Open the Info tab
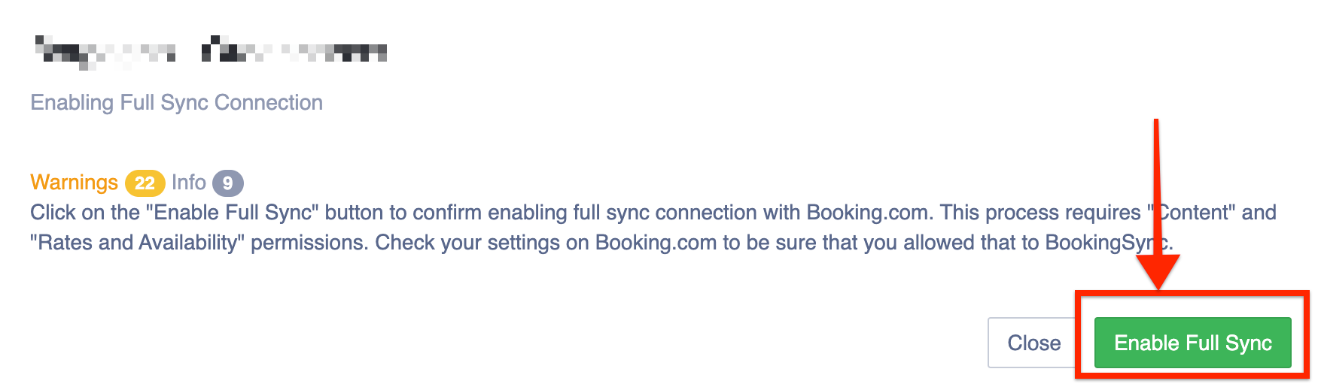The image size is (1318, 387). [188, 183]
